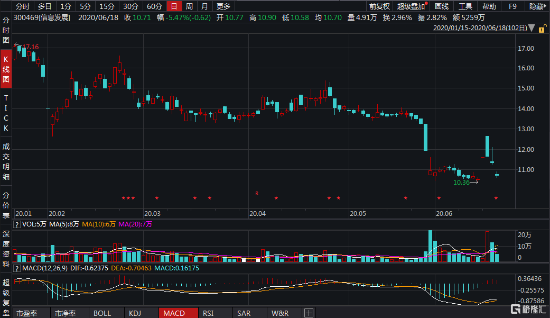Screen dimensions: 550x318
Task: Switch to the 月 monthly tab
Action: (x=205, y=6)
